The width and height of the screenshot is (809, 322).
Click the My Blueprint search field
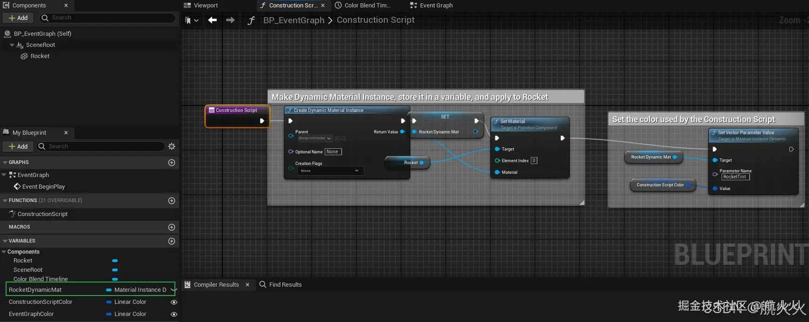coord(100,147)
